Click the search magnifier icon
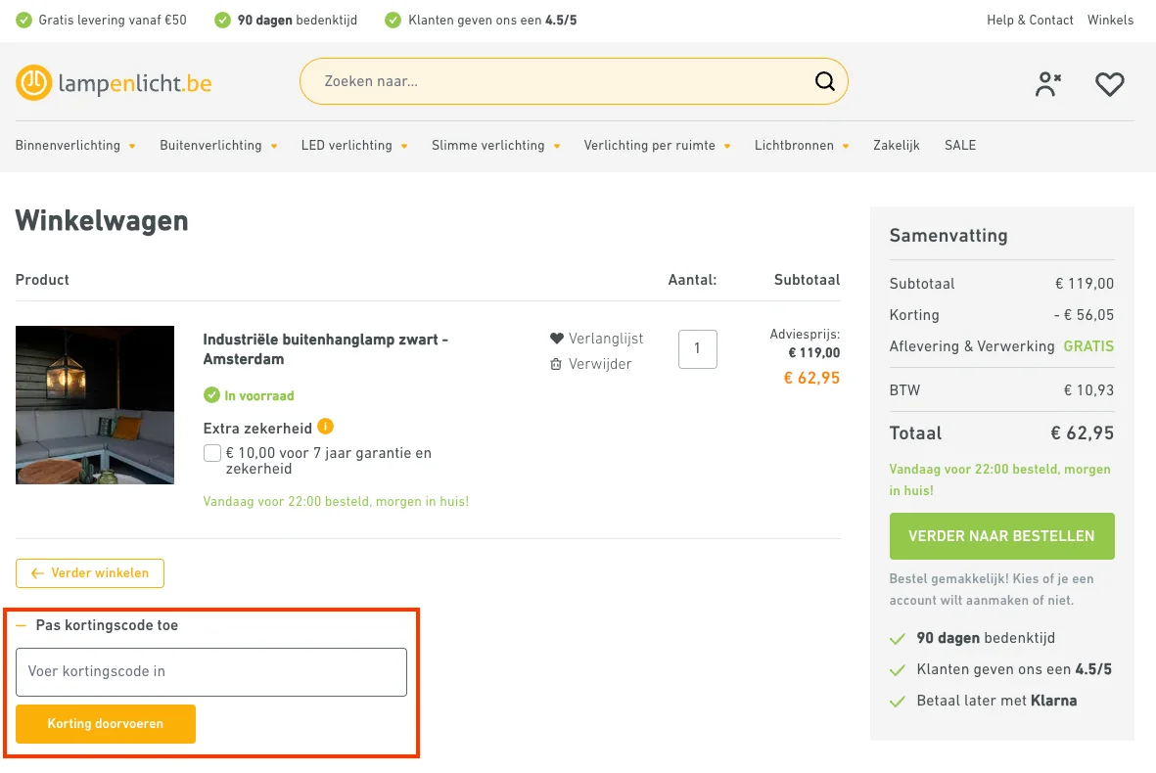The width and height of the screenshot is (1156, 773). 824,81
